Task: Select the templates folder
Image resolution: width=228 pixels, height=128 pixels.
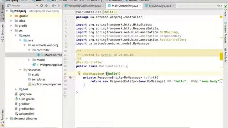Action: click(x=39, y=79)
